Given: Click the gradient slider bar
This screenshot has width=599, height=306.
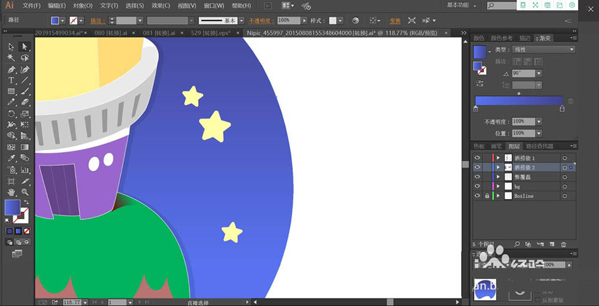Looking at the screenshot, I should (519, 101).
